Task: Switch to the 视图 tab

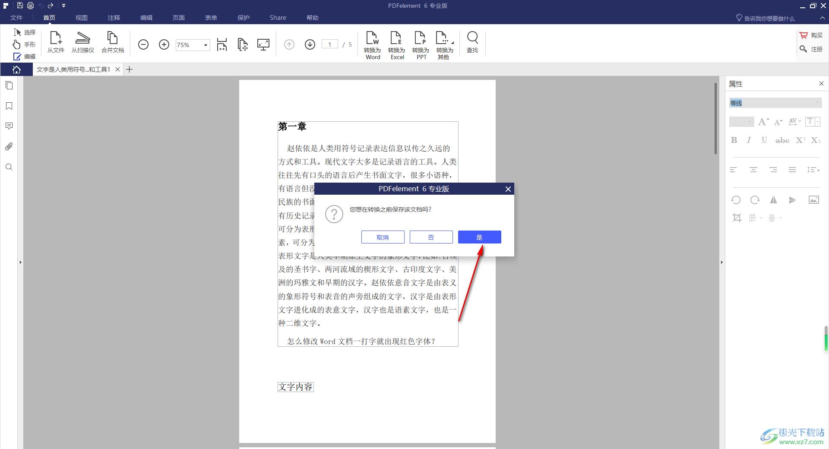Action: [x=82, y=18]
